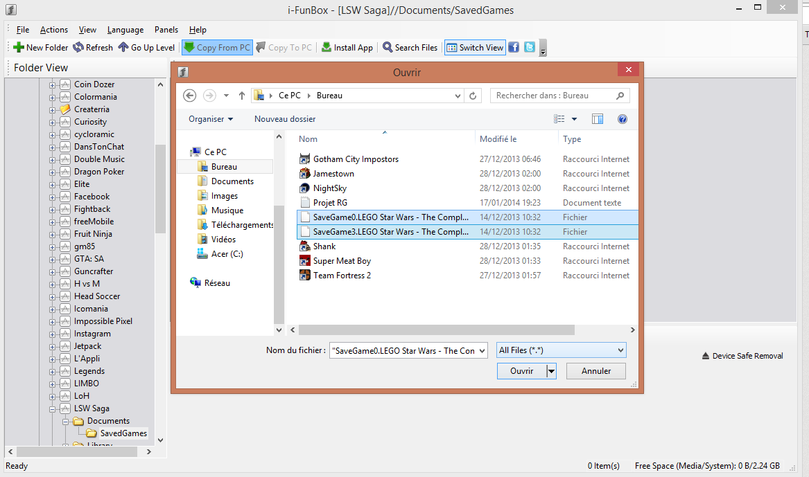Select Projet RG text document
Viewport: 809px width, 477px height.
[330, 202]
